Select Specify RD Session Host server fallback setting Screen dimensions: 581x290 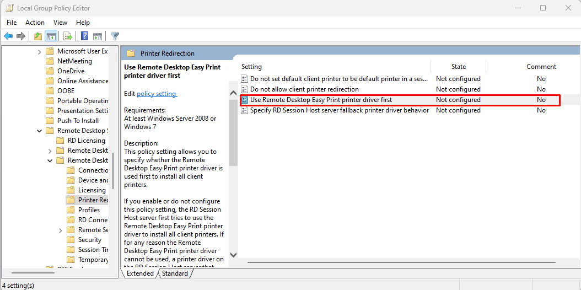coord(340,110)
